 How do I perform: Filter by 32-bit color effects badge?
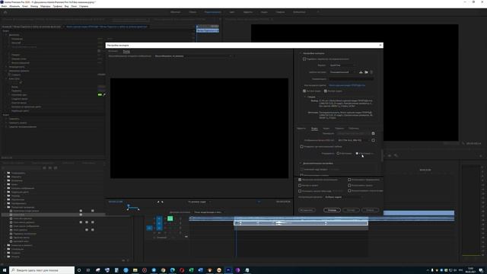click(x=50, y=167)
